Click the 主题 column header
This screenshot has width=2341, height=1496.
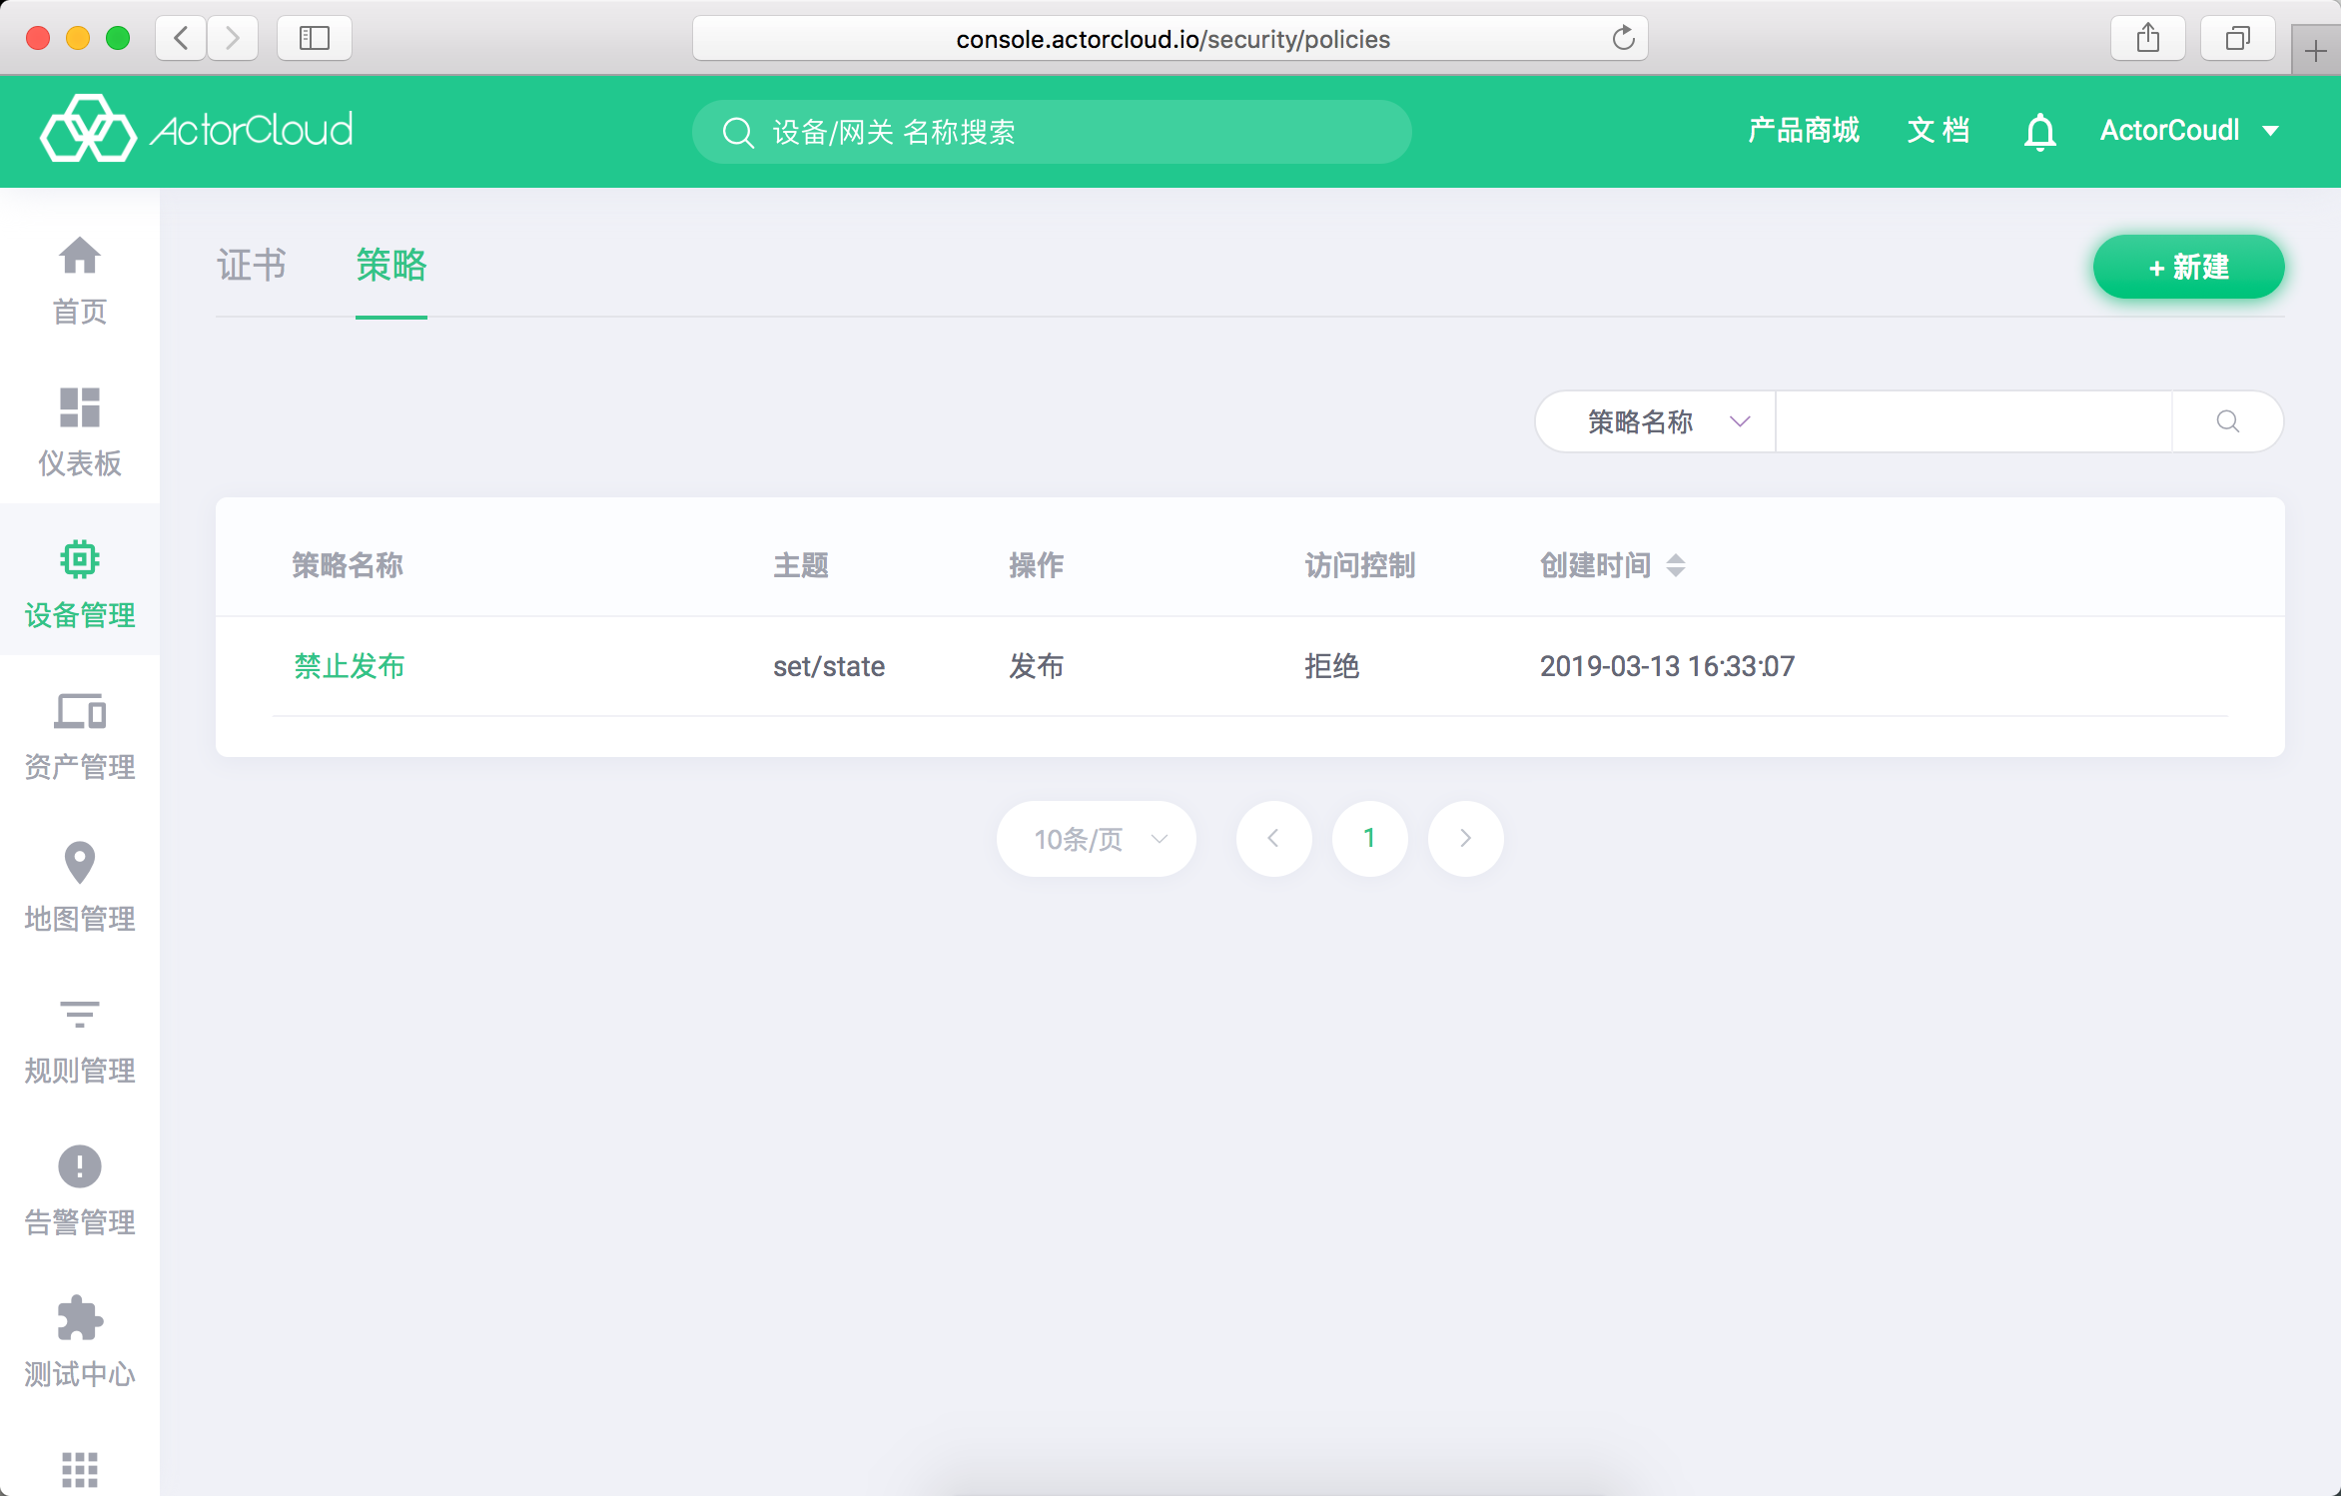point(801,565)
